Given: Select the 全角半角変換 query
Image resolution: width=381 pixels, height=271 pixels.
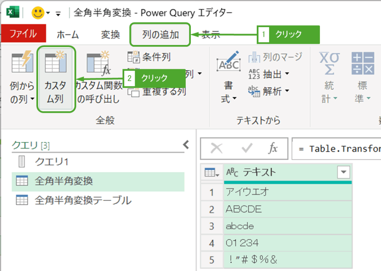Looking at the screenshot, I should (98, 181).
